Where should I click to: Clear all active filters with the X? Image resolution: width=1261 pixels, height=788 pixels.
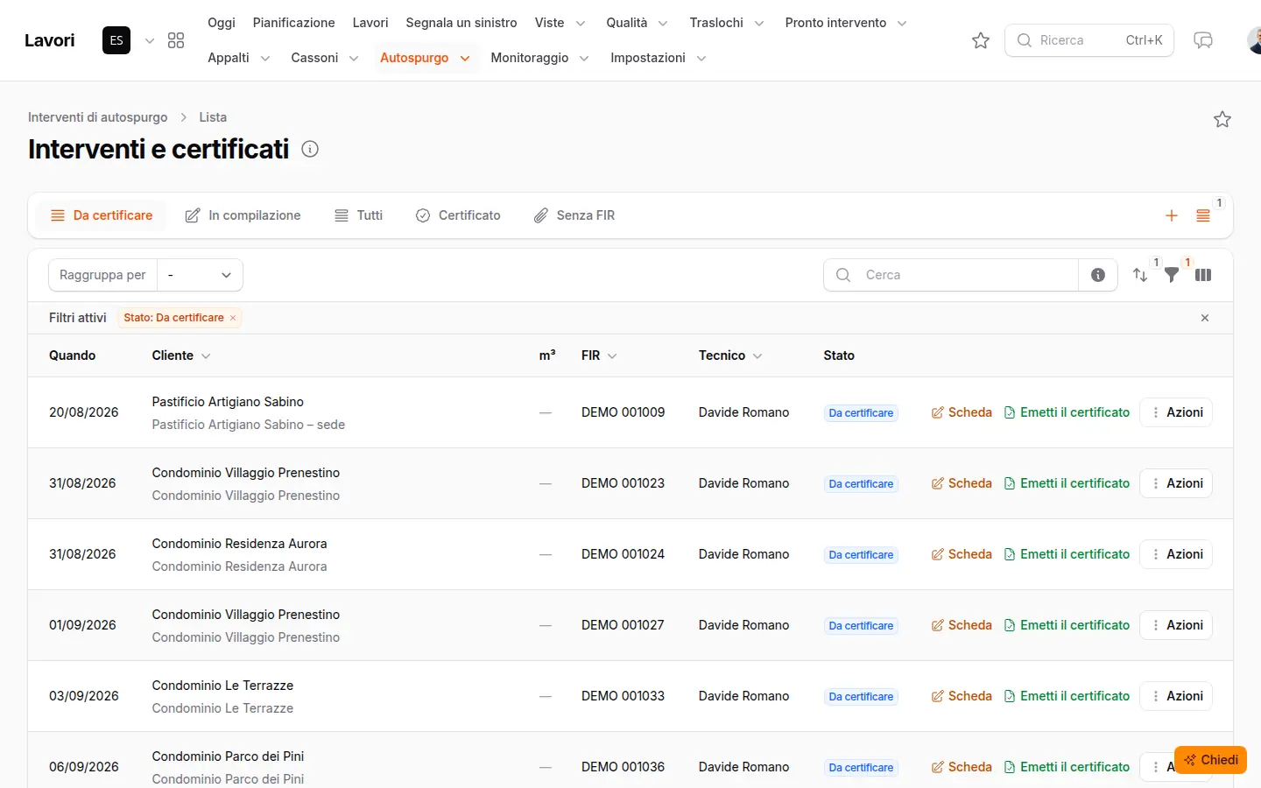coord(1205,318)
